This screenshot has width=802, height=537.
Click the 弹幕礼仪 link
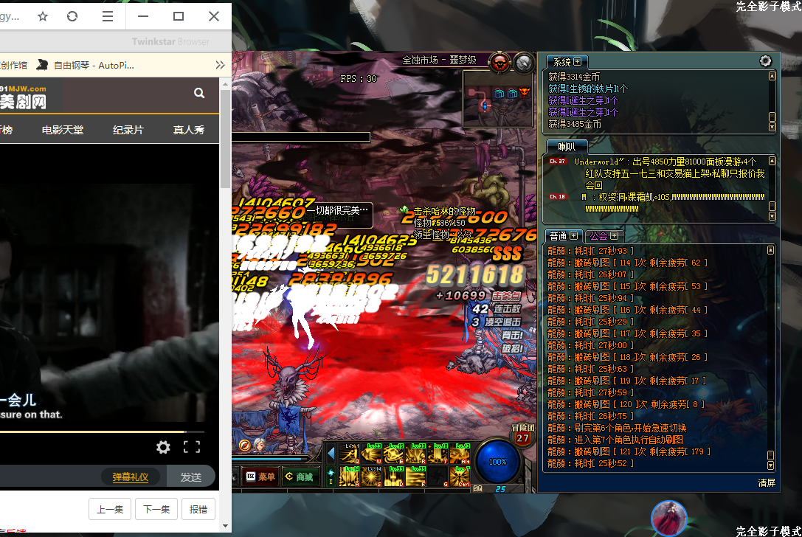[x=131, y=477]
